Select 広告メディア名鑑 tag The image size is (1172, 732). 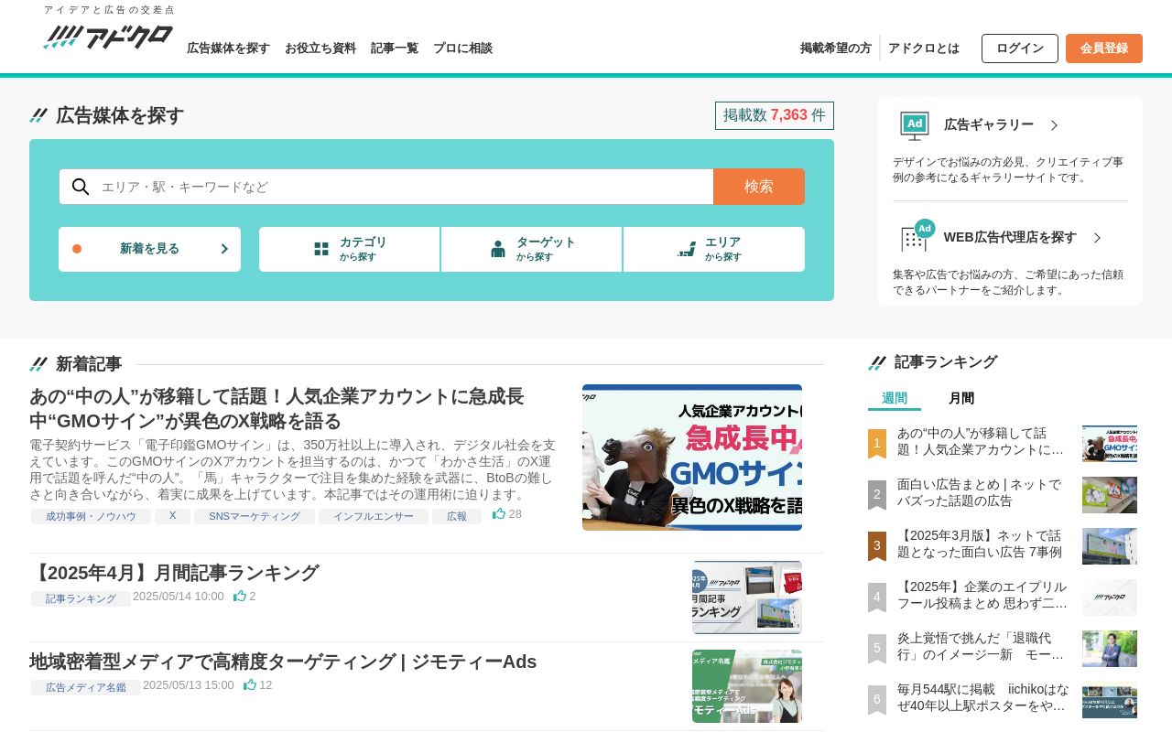(86, 687)
